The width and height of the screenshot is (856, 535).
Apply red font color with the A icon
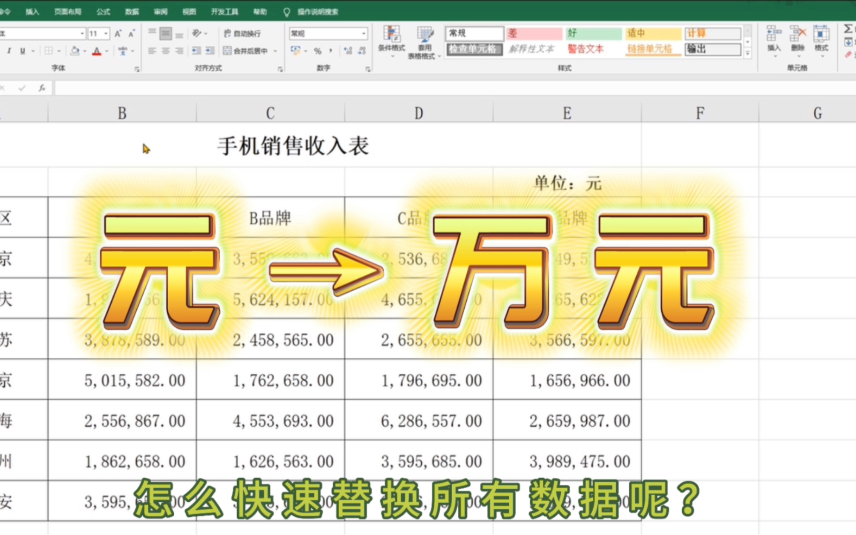[x=97, y=51]
